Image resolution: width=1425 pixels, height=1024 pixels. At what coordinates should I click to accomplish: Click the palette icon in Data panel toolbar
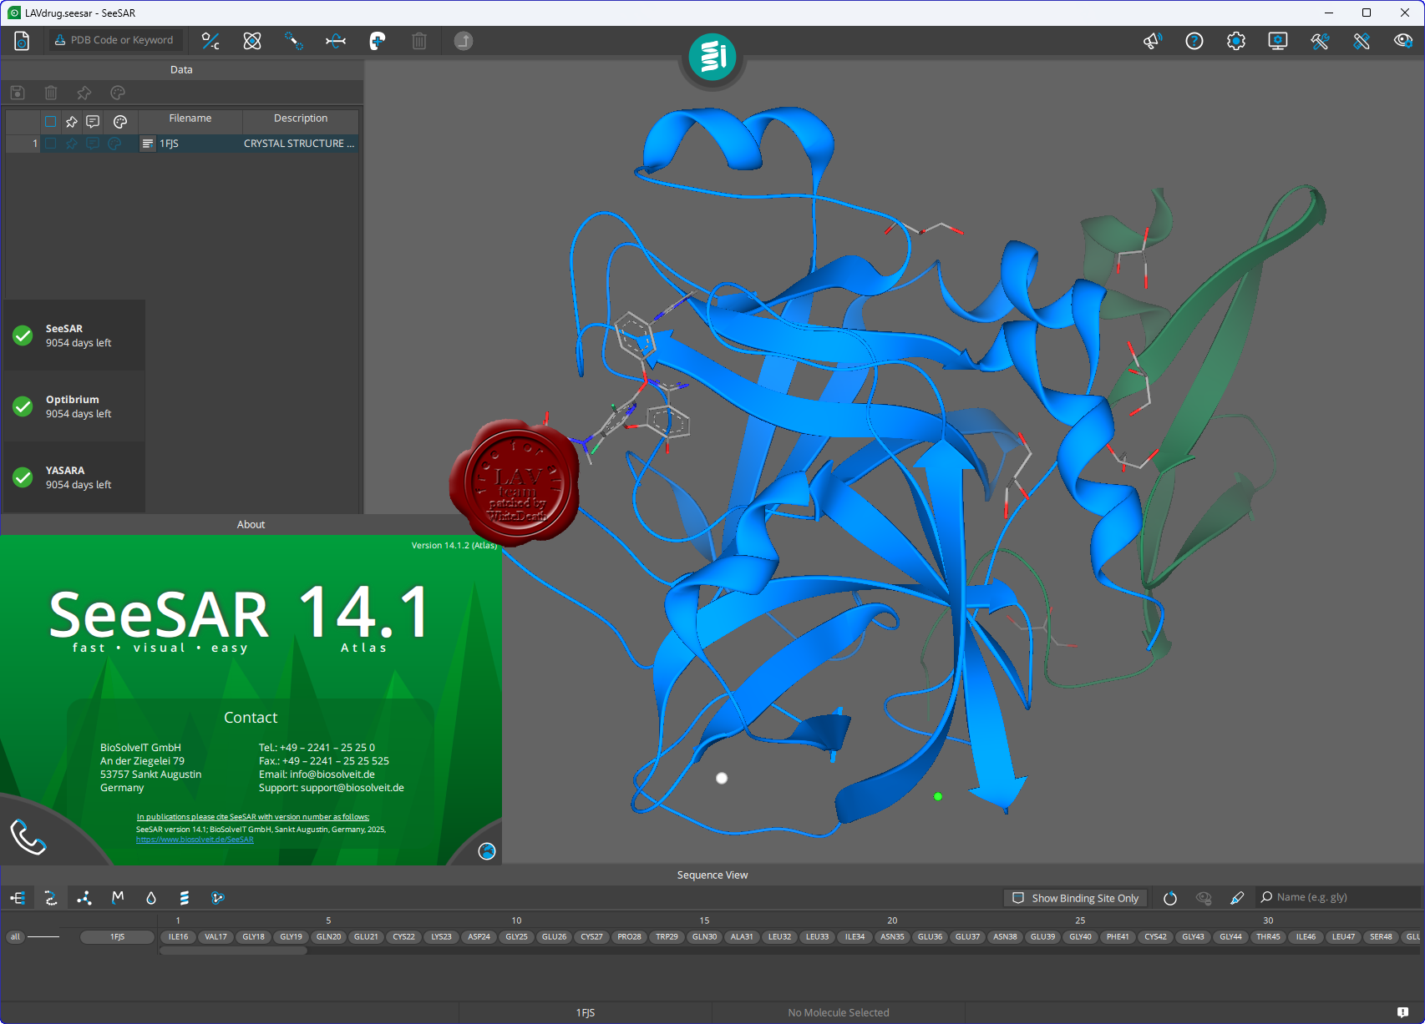click(x=118, y=93)
